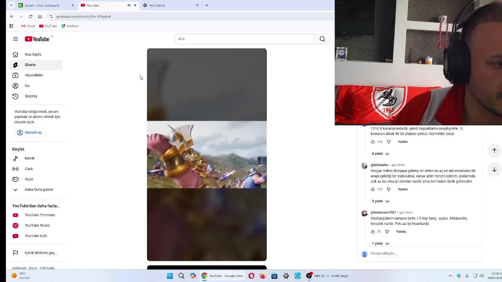Open the Haritalar bookmark
Screen dimensions: 502x282
70,26
